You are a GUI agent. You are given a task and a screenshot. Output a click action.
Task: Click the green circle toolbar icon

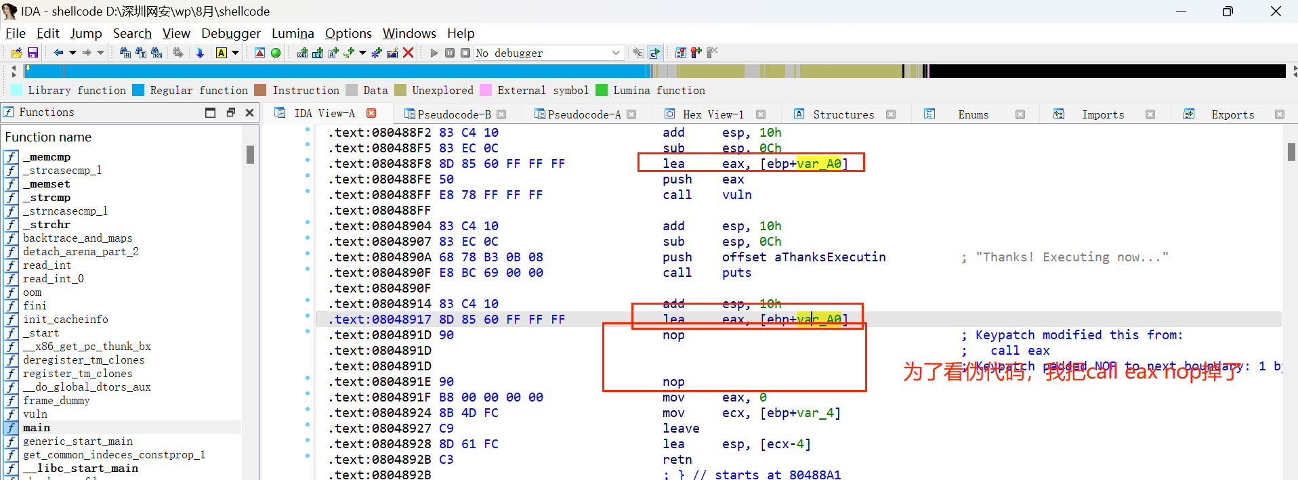point(276,53)
